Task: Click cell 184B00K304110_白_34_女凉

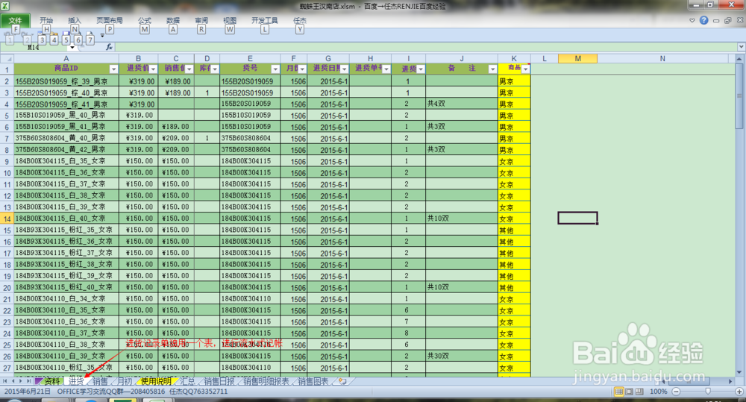Action: pyautogui.click(x=66, y=299)
